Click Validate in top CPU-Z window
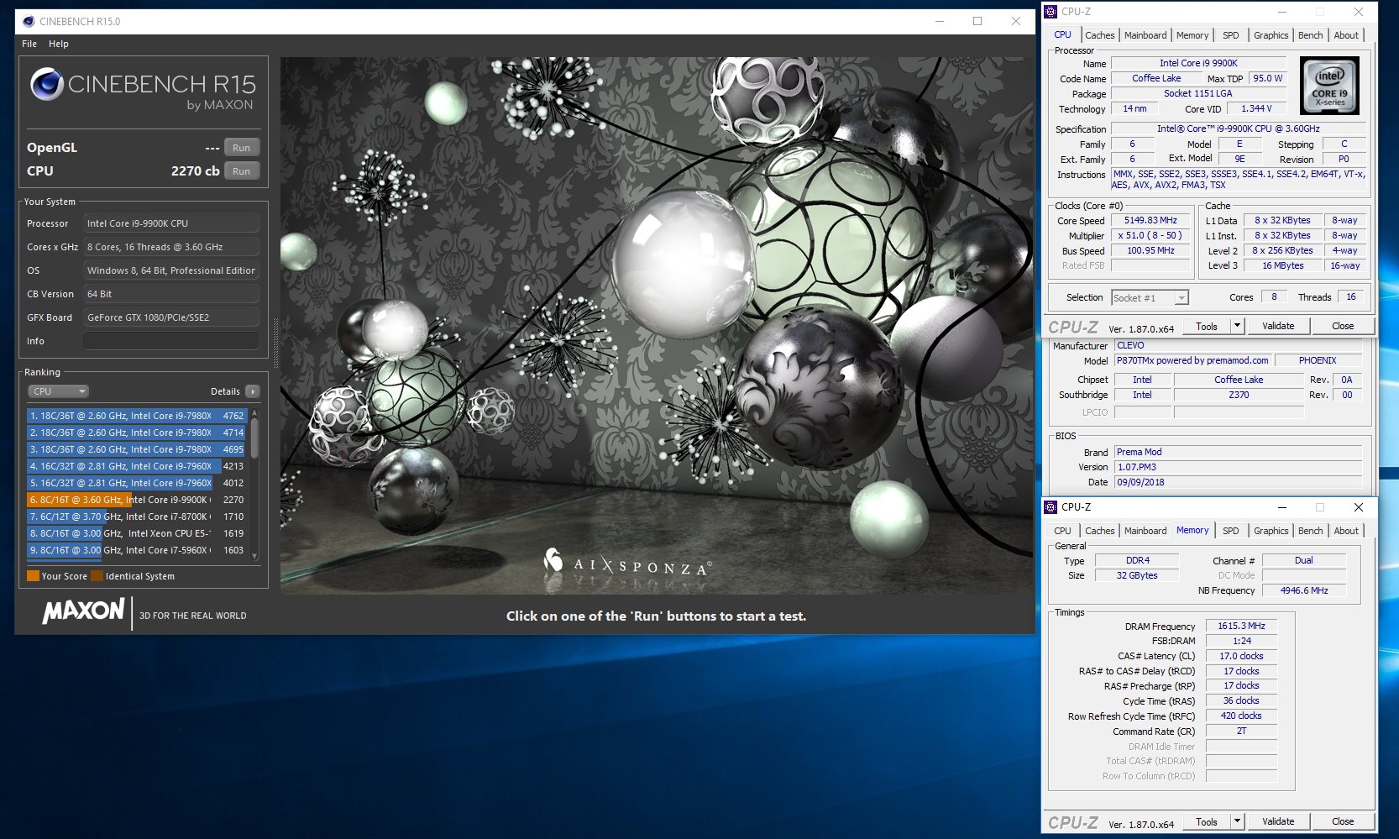The width and height of the screenshot is (1399, 839). 1278,326
